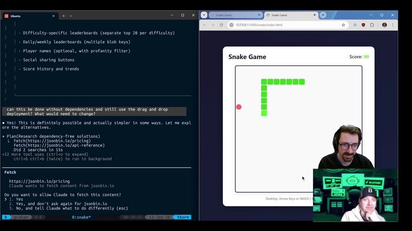
Task: Choose option 1 'Yes' to allow fetch
Action: [x=19, y=199]
